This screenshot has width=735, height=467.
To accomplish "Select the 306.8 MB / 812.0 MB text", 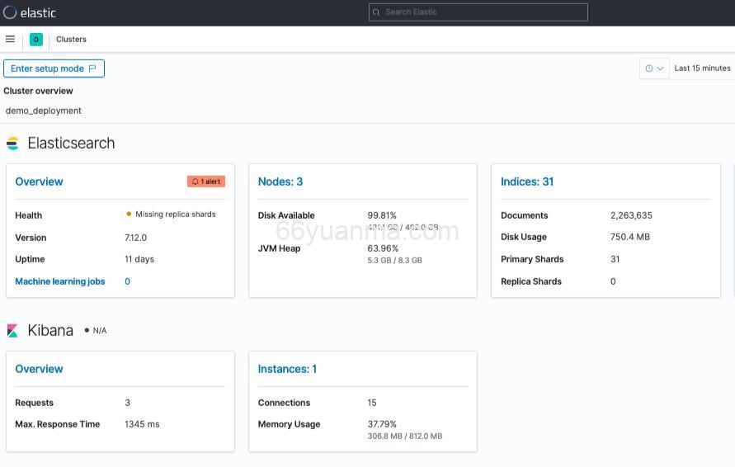I will click(405, 436).
